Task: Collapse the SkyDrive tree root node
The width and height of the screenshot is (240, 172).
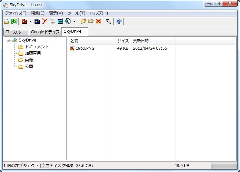Action: point(8,41)
